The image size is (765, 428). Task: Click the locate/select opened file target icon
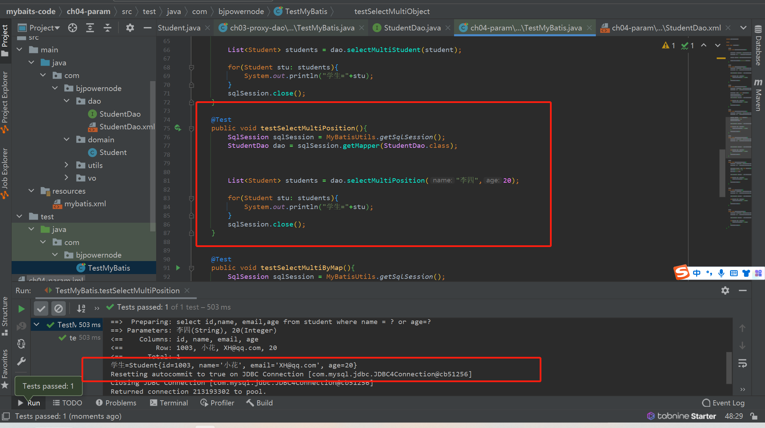click(x=72, y=28)
